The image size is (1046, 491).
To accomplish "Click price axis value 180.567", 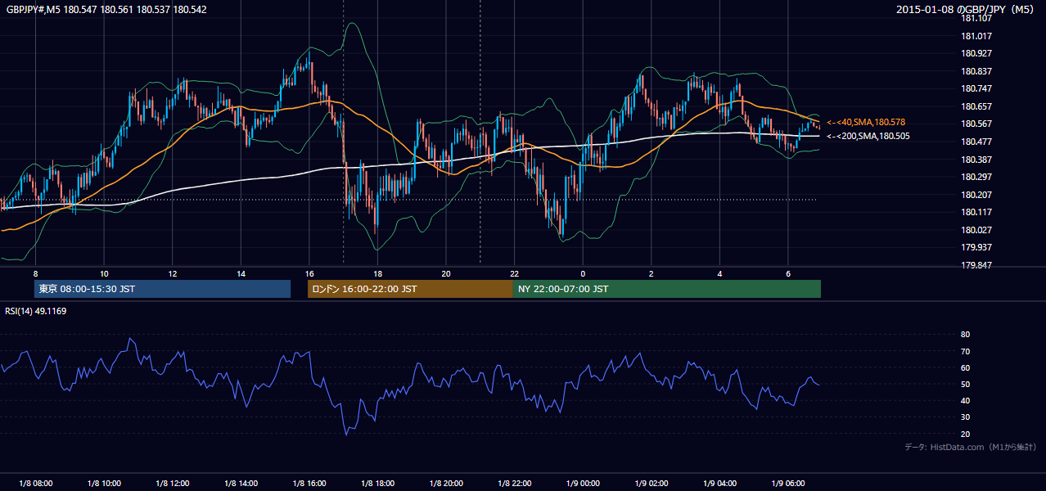I will click(x=976, y=124).
